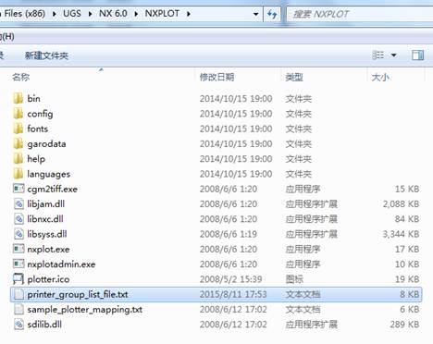Click the plotter.ico icon file
Image resolution: width=433 pixels, height=344 pixels.
19,279
